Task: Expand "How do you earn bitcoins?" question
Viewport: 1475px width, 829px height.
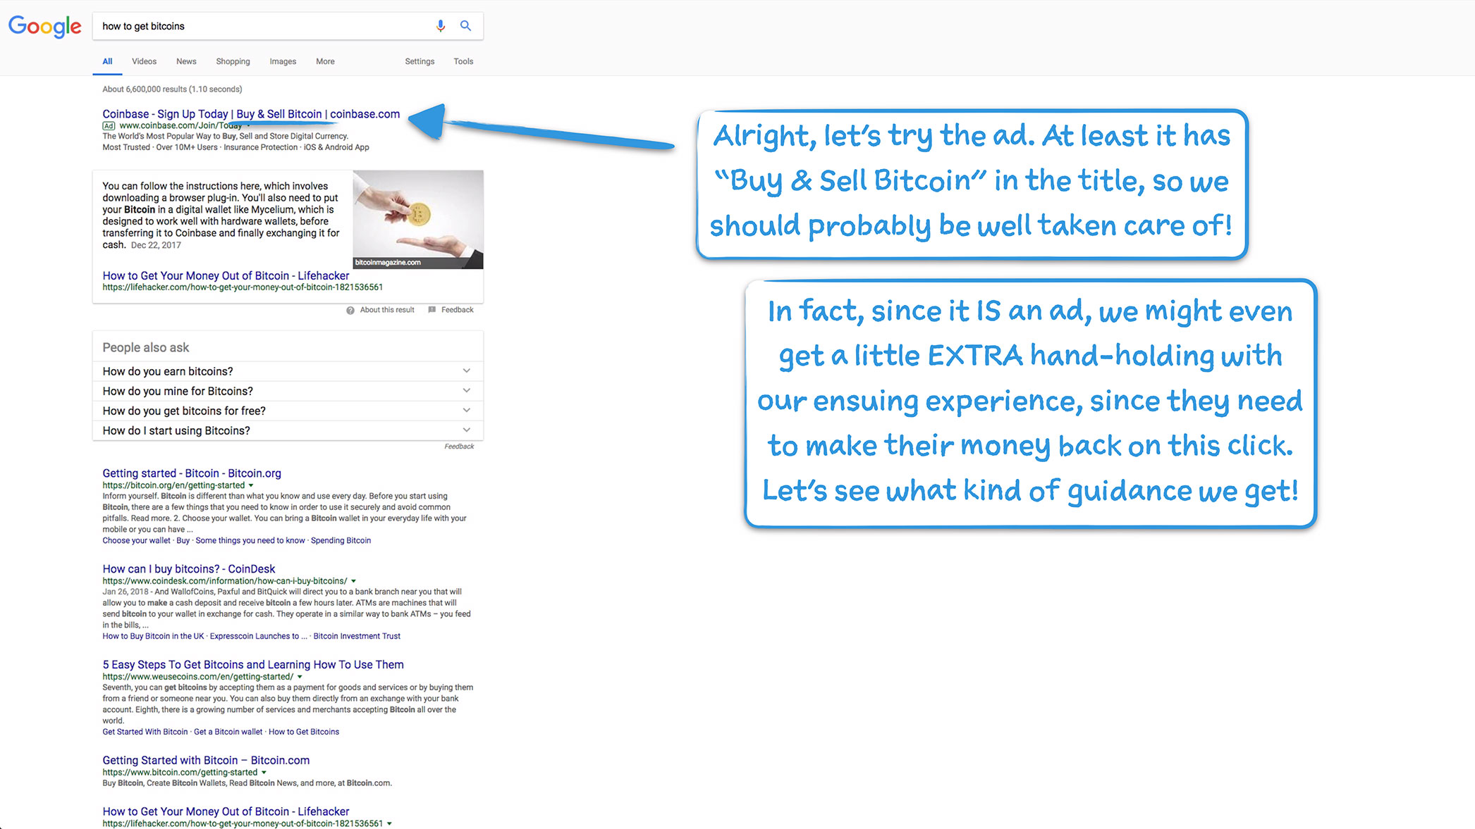Action: pyautogui.click(x=466, y=371)
